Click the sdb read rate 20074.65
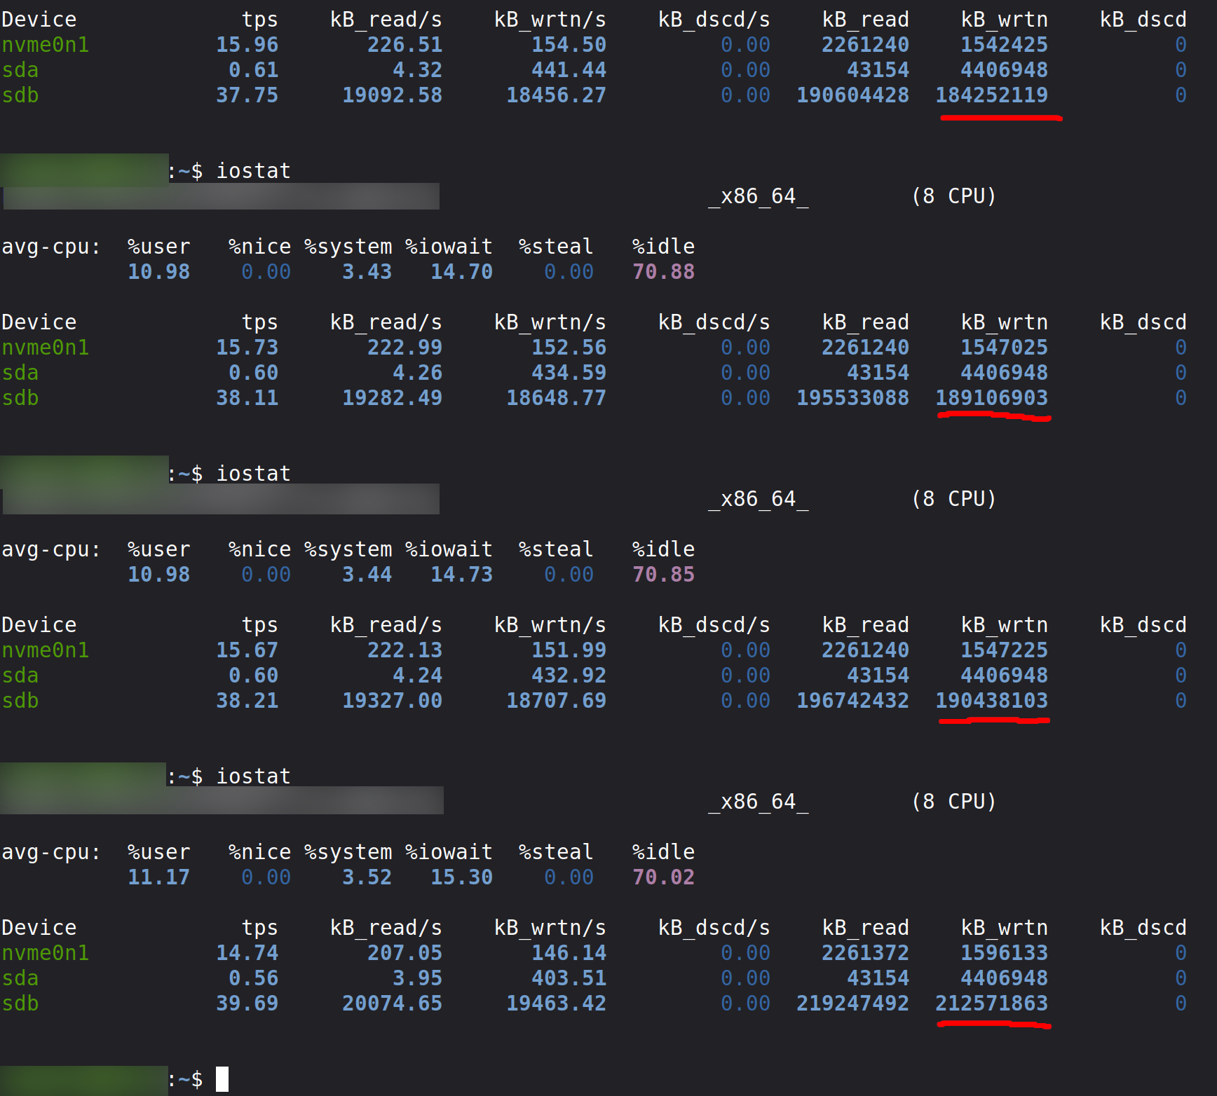This screenshot has width=1217, height=1096. tap(392, 1003)
